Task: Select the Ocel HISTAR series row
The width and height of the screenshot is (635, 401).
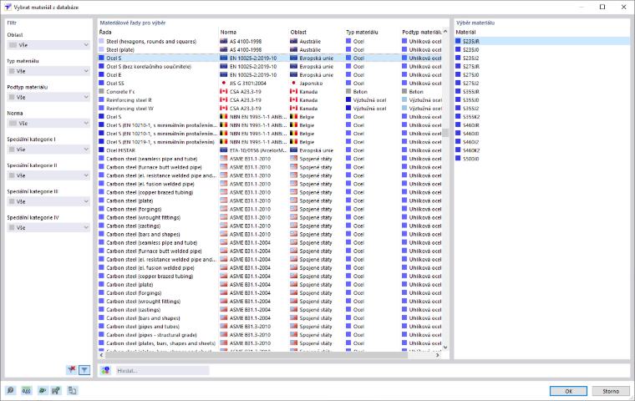Action: click(270, 150)
